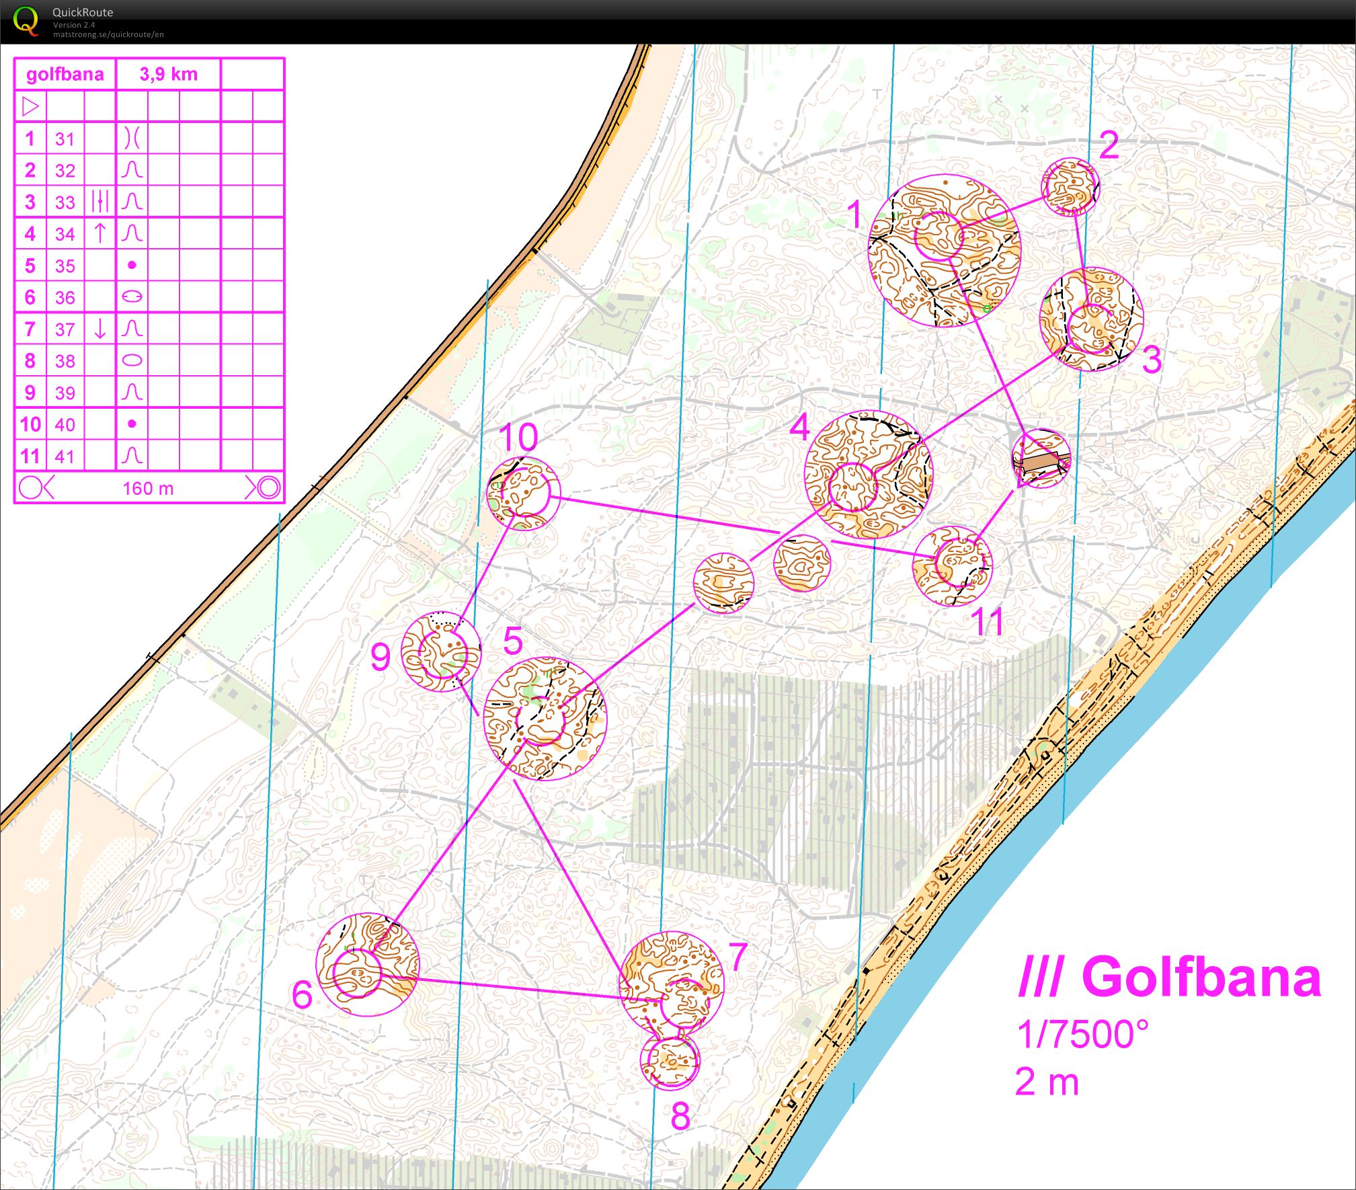Screen dimensions: 1356x1190
Task: Click control 5 circle on the map
Action: (x=541, y=720)
